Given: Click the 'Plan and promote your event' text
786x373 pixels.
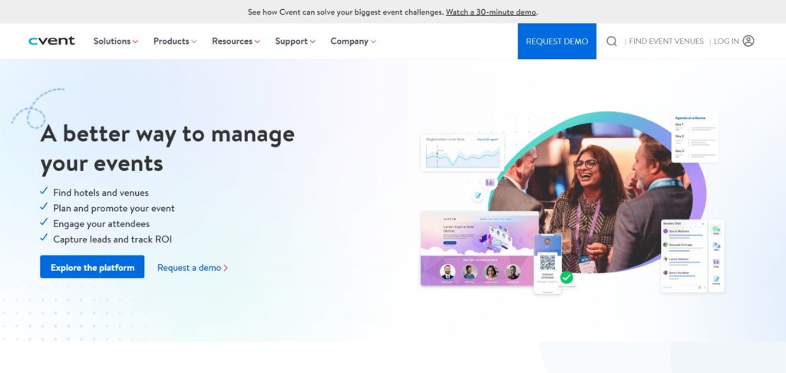Looking at the screenshot, I should [x=114, y=208].
